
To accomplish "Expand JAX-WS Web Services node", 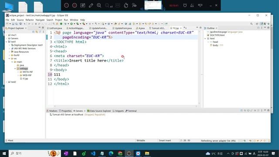I will 10,48.
